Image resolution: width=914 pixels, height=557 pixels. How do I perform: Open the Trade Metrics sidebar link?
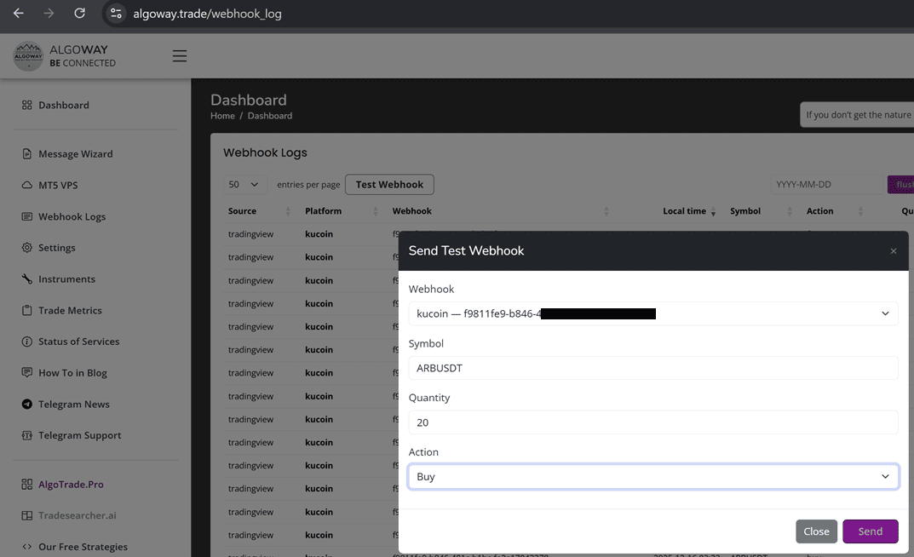tap(70, 311)
